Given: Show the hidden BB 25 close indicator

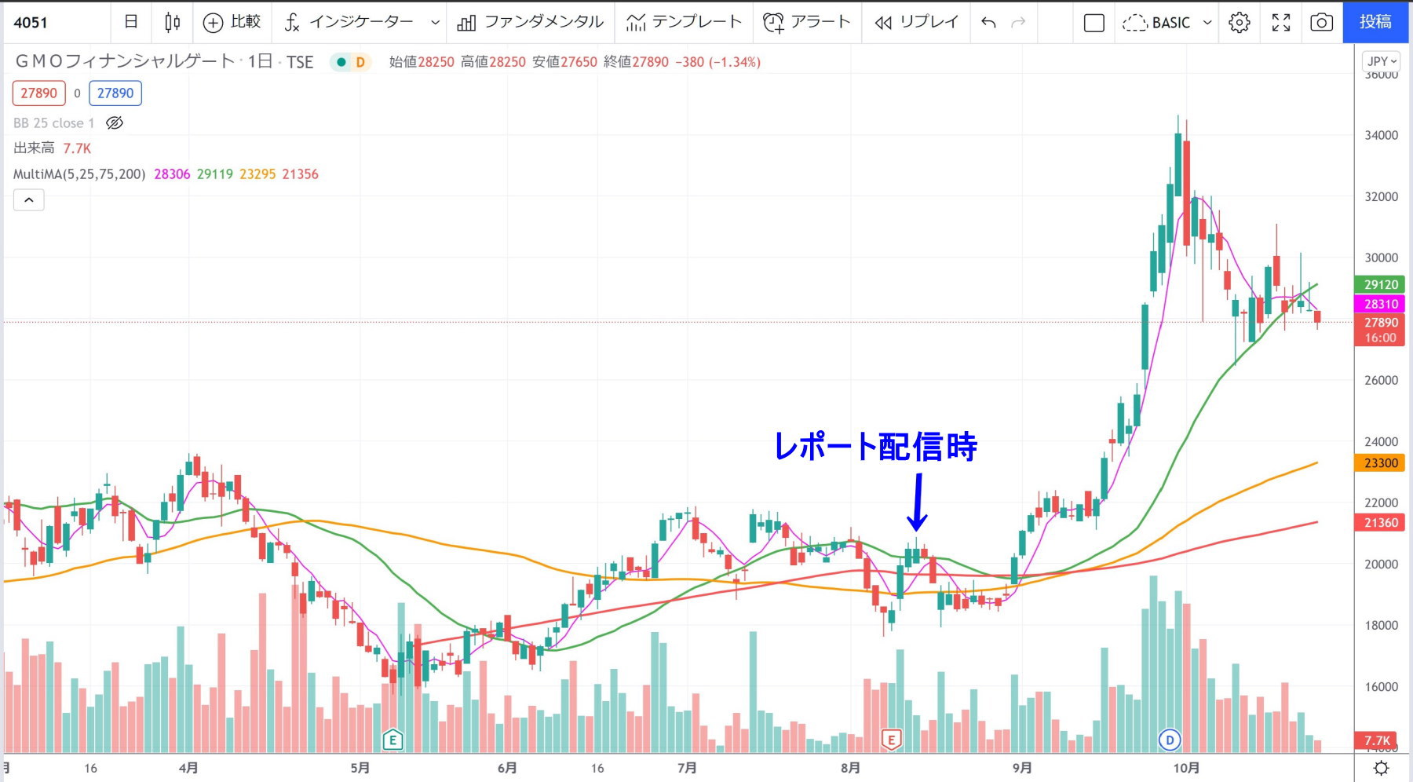Looking at the screenshot, I should pyautogui.click(x=115, y=123).
